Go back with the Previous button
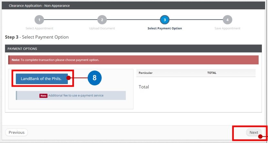 (16, 132)
